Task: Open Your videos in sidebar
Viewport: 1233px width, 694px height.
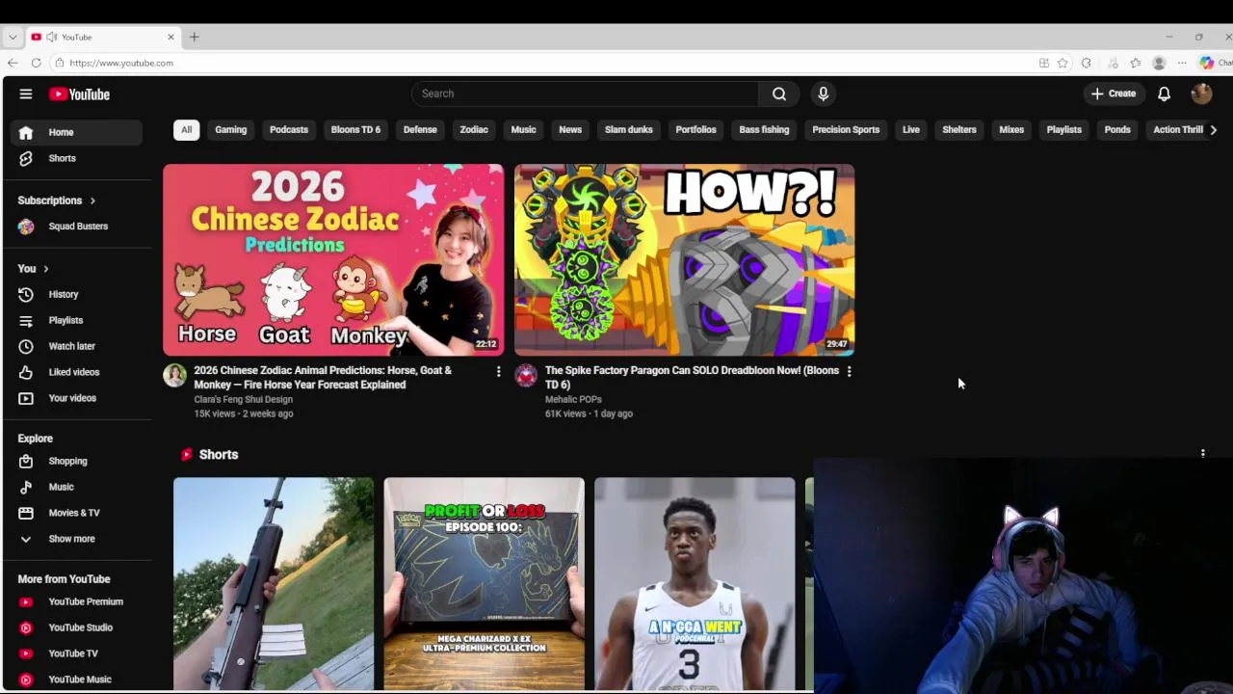Action: (76, 398)
